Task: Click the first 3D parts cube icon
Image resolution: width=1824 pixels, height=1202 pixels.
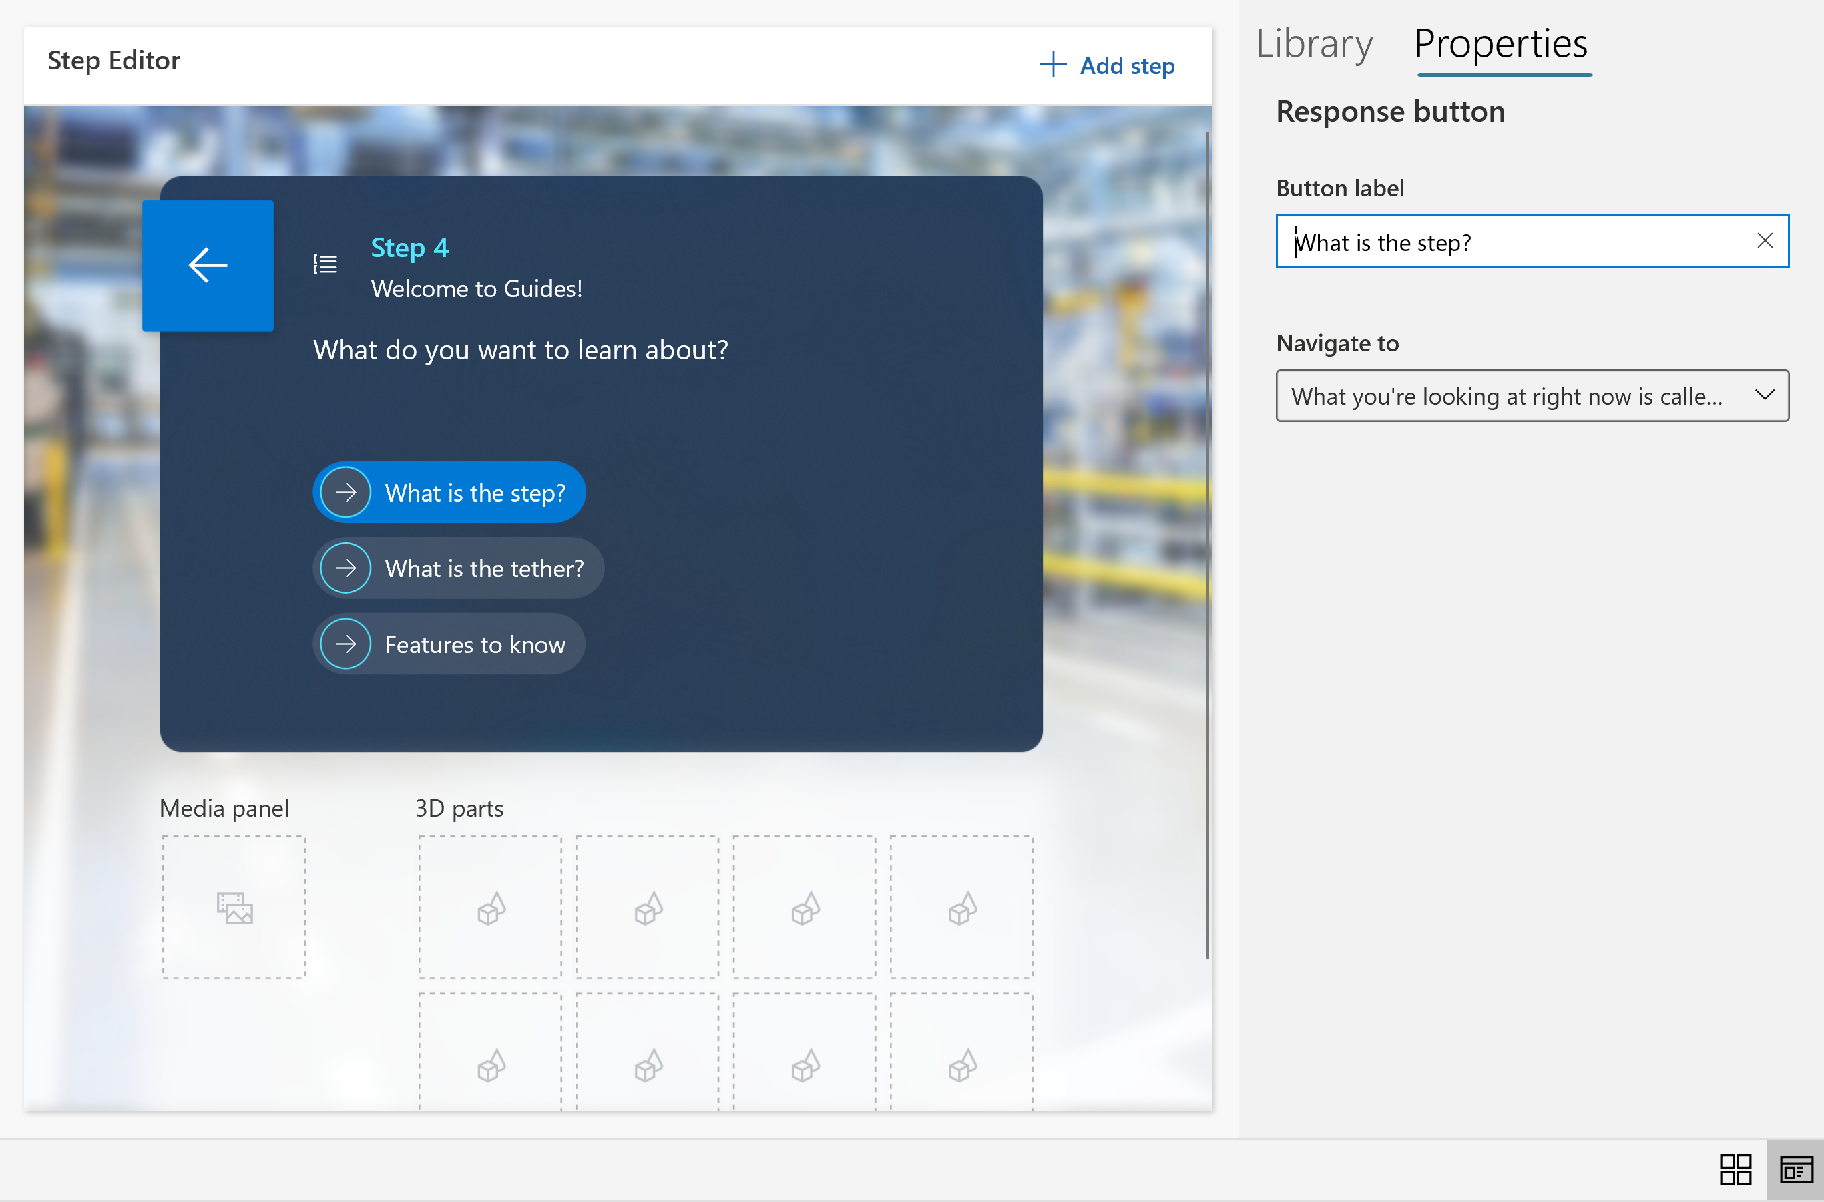Action: [x=489, y=906]
